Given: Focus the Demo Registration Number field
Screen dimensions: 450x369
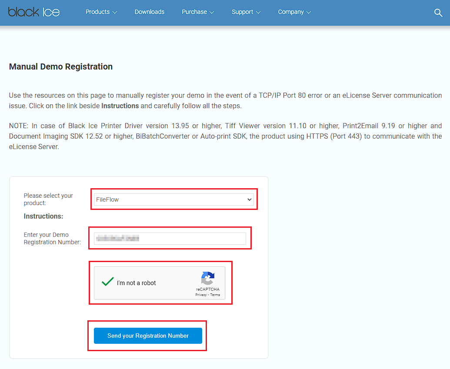Looking at the screenshot, I should (x=170, y=239).
